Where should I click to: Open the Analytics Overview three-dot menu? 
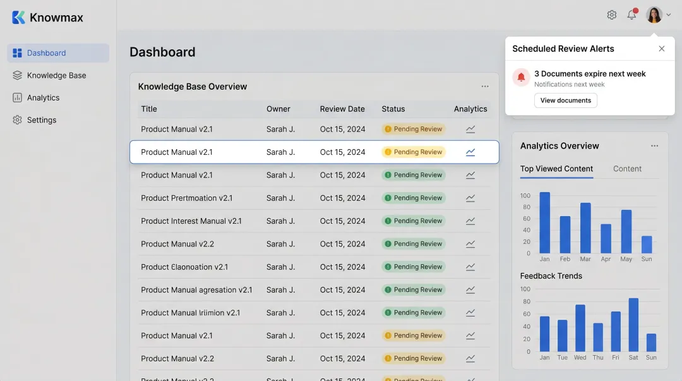(654, 146)
